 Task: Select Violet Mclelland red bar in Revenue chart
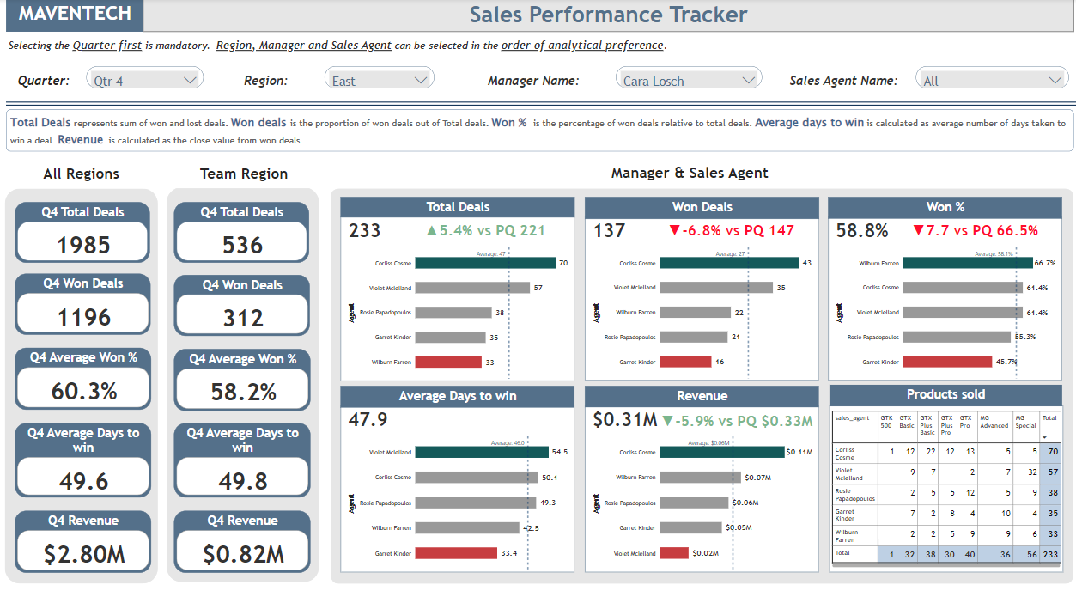point(674,553)
